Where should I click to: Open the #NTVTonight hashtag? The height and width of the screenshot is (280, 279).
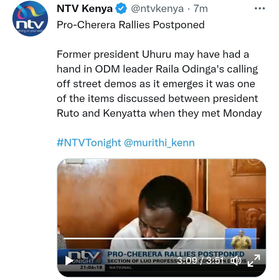point(89,142)
